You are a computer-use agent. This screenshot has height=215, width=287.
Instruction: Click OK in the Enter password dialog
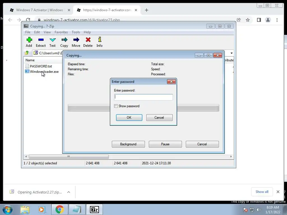tap(129, 118)
